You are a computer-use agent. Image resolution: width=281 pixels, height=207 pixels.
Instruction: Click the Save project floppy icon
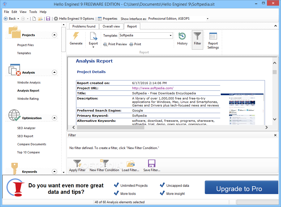pos(48,19)
